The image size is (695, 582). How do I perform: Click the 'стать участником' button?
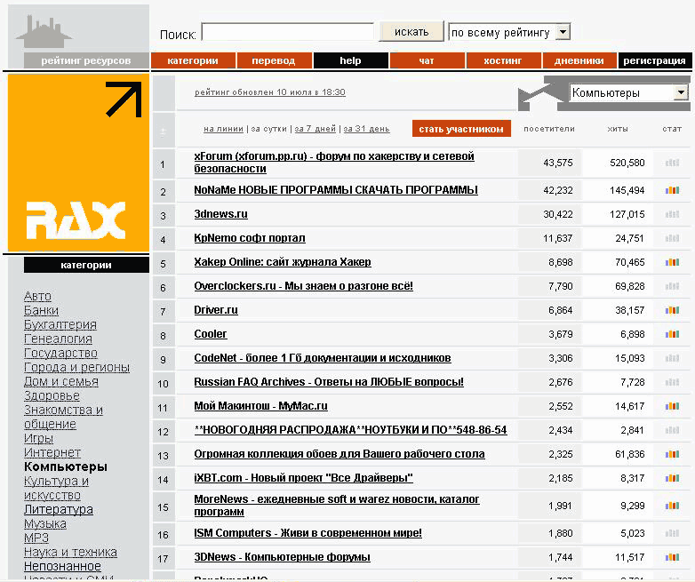[461, 129]
